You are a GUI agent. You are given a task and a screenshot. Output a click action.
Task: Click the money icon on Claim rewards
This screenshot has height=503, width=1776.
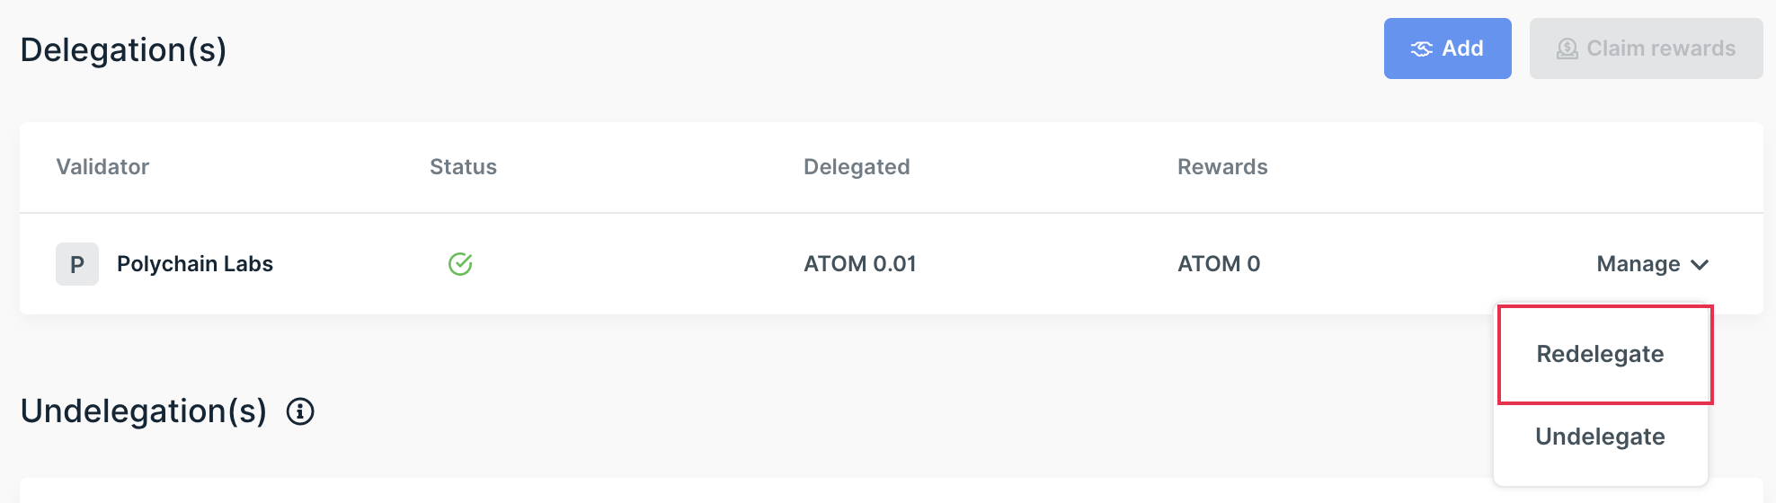click(x=1567, y=49)
